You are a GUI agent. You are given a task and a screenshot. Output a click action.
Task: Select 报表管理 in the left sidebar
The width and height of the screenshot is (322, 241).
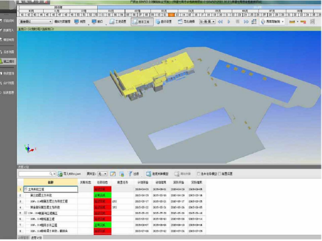(8, 93)
